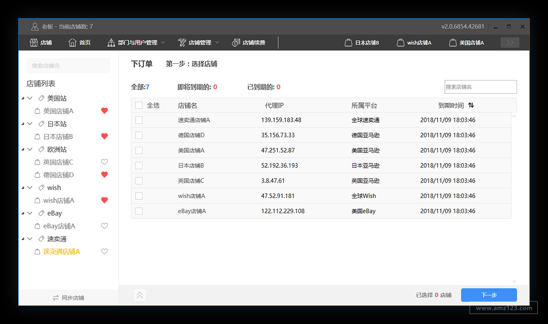The width and height of the screenshot is (548, 324).
Task: Check the 日本店铺B row checkbox
Action: click(x=139, y=165)
